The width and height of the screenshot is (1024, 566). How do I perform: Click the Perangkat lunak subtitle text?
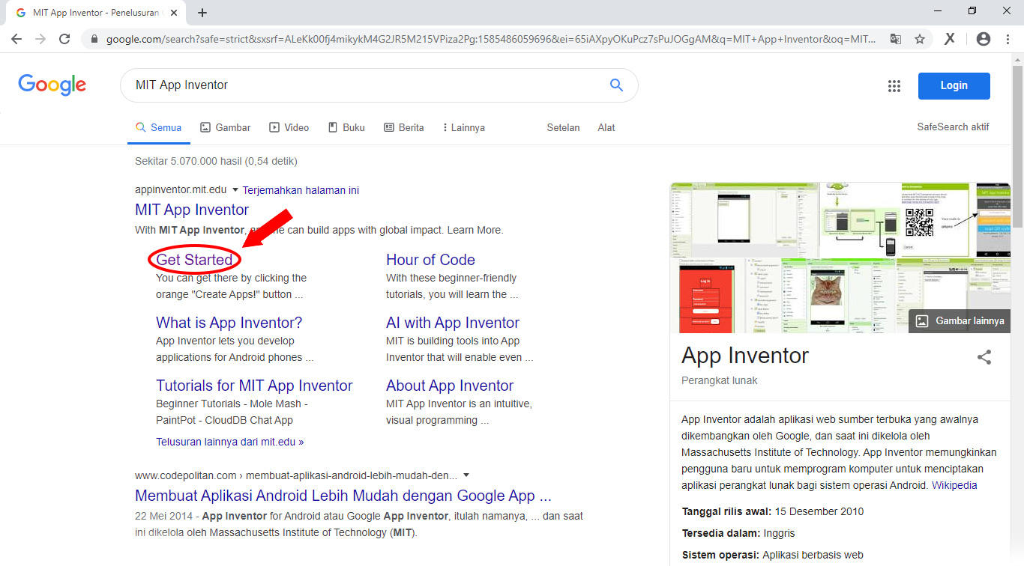pyautogui.click(x=720, y=380)
